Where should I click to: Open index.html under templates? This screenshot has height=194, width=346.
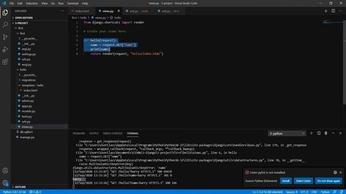point(30,91)
